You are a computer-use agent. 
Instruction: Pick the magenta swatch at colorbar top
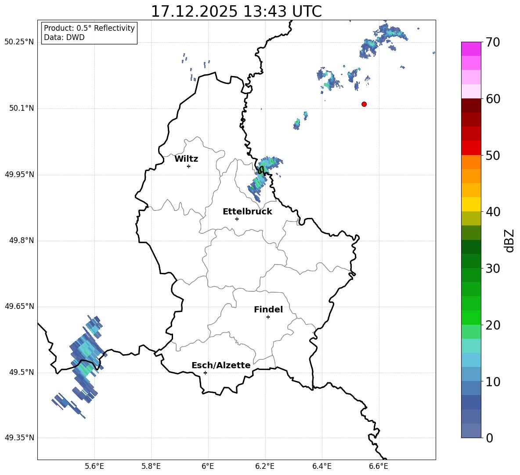click(471, 49)
